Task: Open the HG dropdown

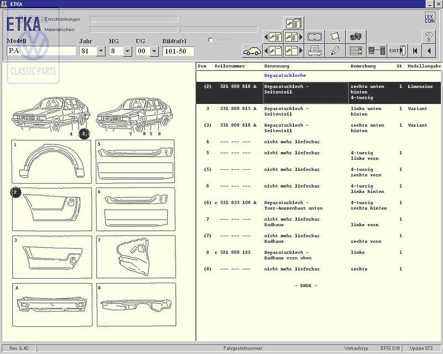Action: click(x=127, y=51)
